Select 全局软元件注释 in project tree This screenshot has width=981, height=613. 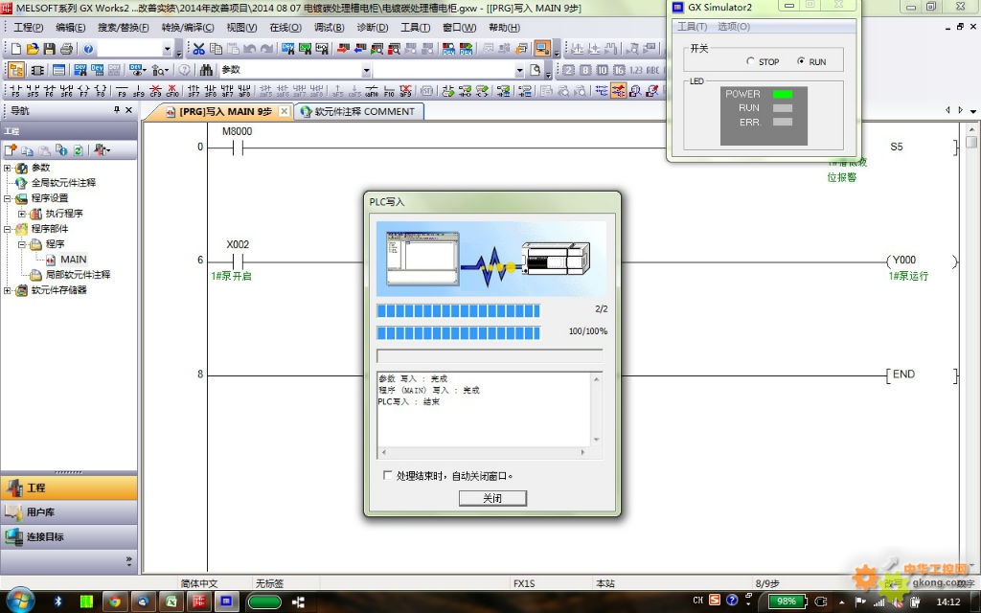(x=63, y=183)
